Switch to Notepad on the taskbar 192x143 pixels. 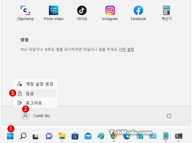(x=166, y=136)
